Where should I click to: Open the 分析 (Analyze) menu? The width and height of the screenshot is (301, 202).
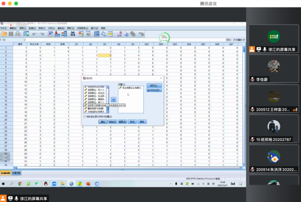[x=51, y=28]
